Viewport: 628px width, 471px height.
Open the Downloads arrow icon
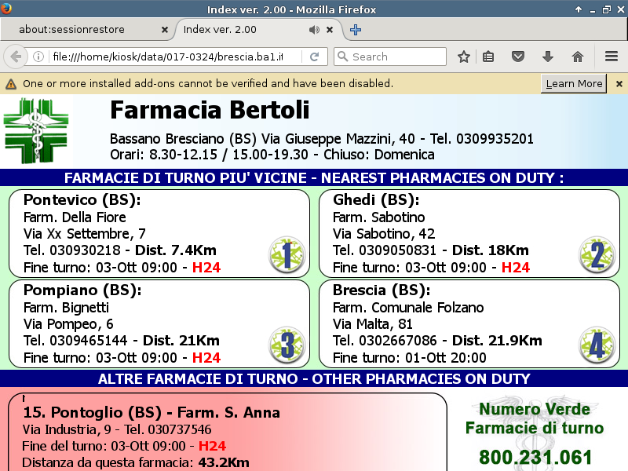(x=548, y=57)
